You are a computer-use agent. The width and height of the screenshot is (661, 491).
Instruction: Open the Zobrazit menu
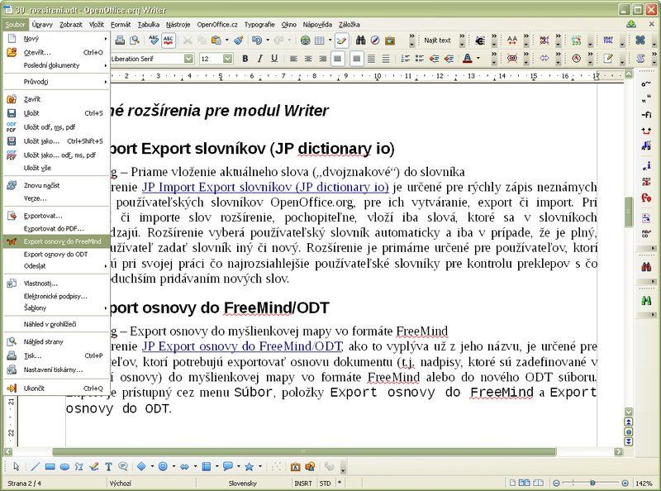tap(71, 25)
